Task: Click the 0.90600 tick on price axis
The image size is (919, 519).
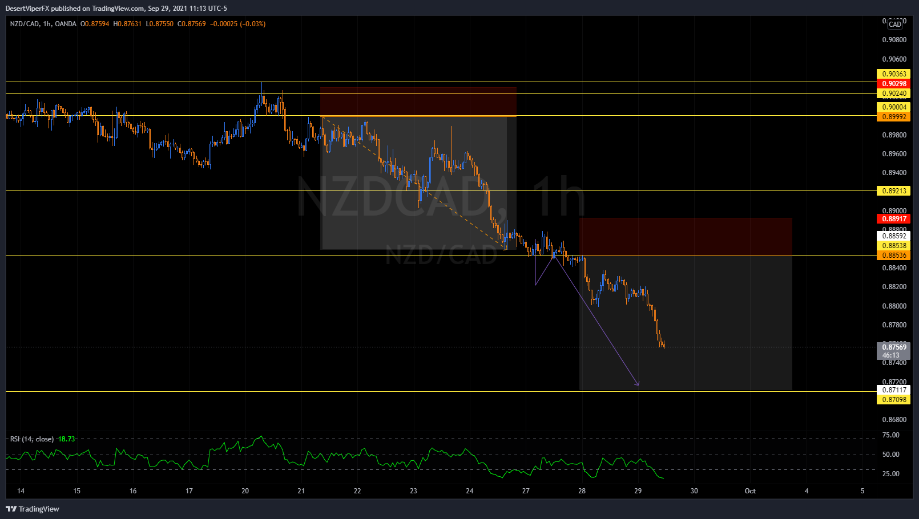Action: tap(894, 59)
